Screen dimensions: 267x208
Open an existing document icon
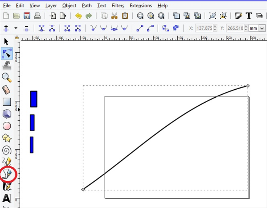(x=16, y=16)
